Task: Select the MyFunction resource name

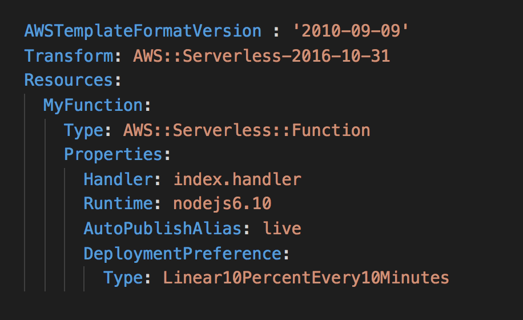Action: (x=92, y=106)
